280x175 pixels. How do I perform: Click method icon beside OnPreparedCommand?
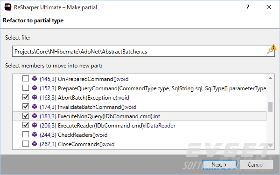pos(35,79)
